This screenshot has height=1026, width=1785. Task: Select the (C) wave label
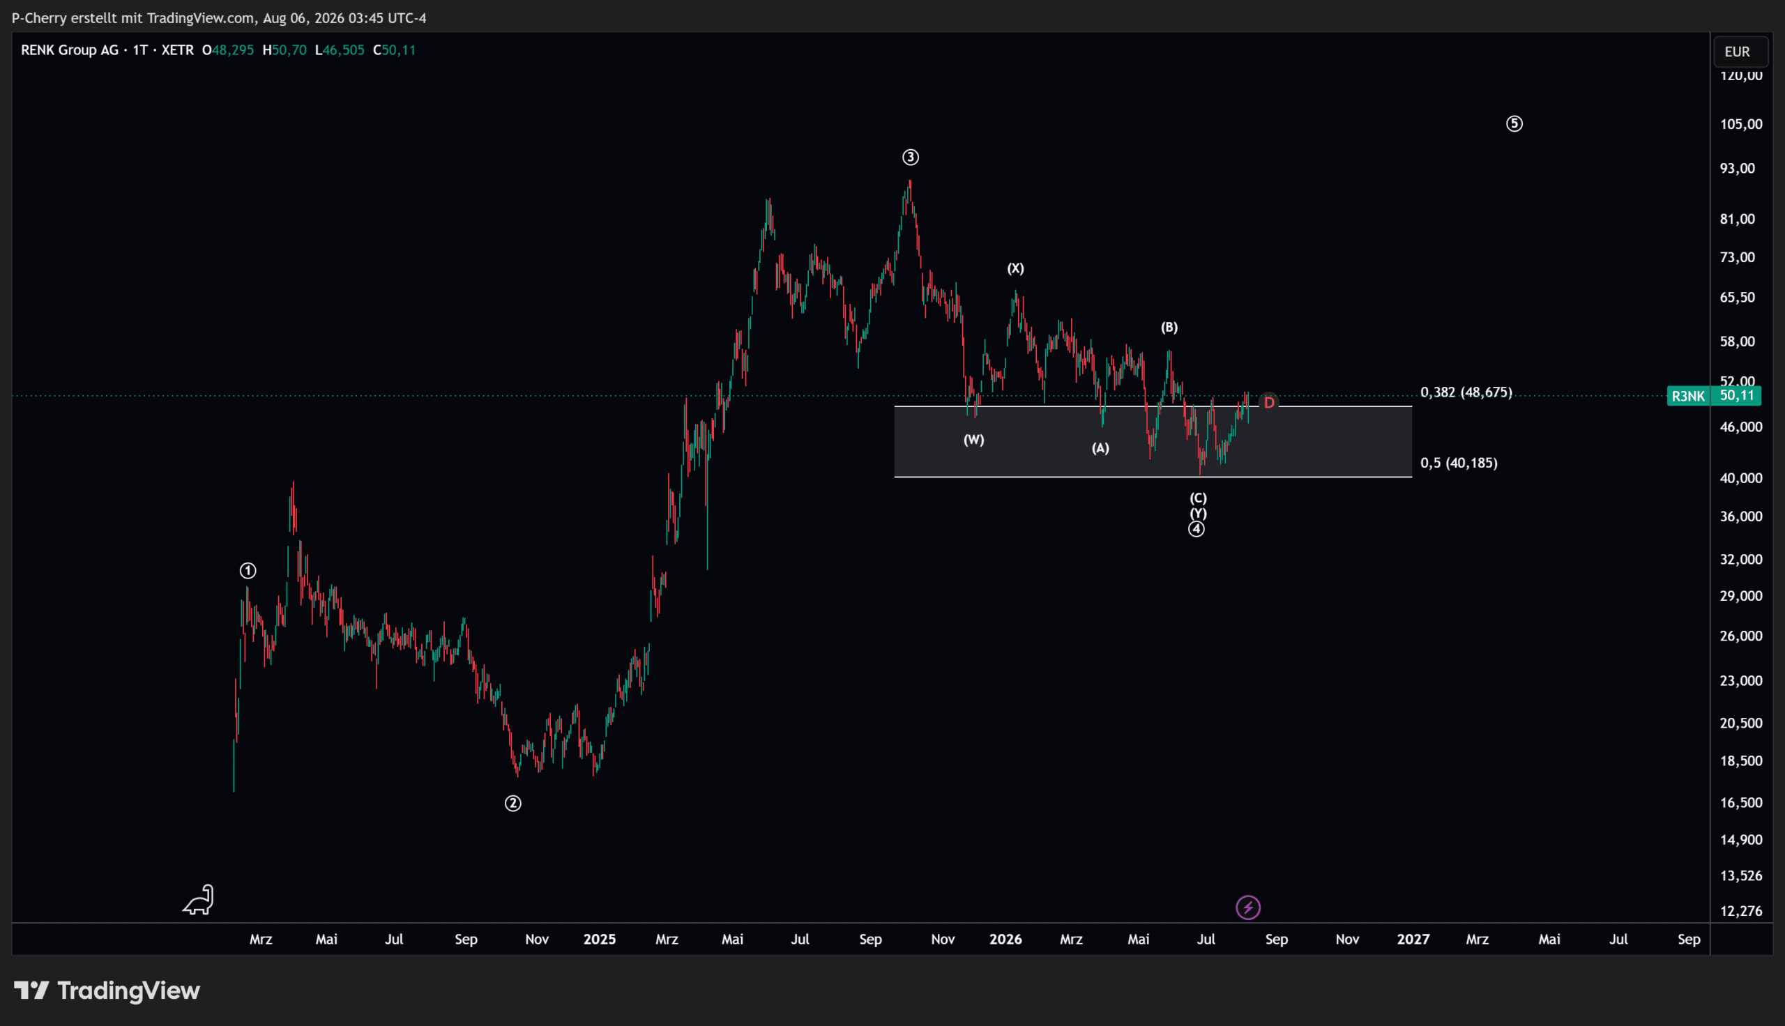point(1198,498)
